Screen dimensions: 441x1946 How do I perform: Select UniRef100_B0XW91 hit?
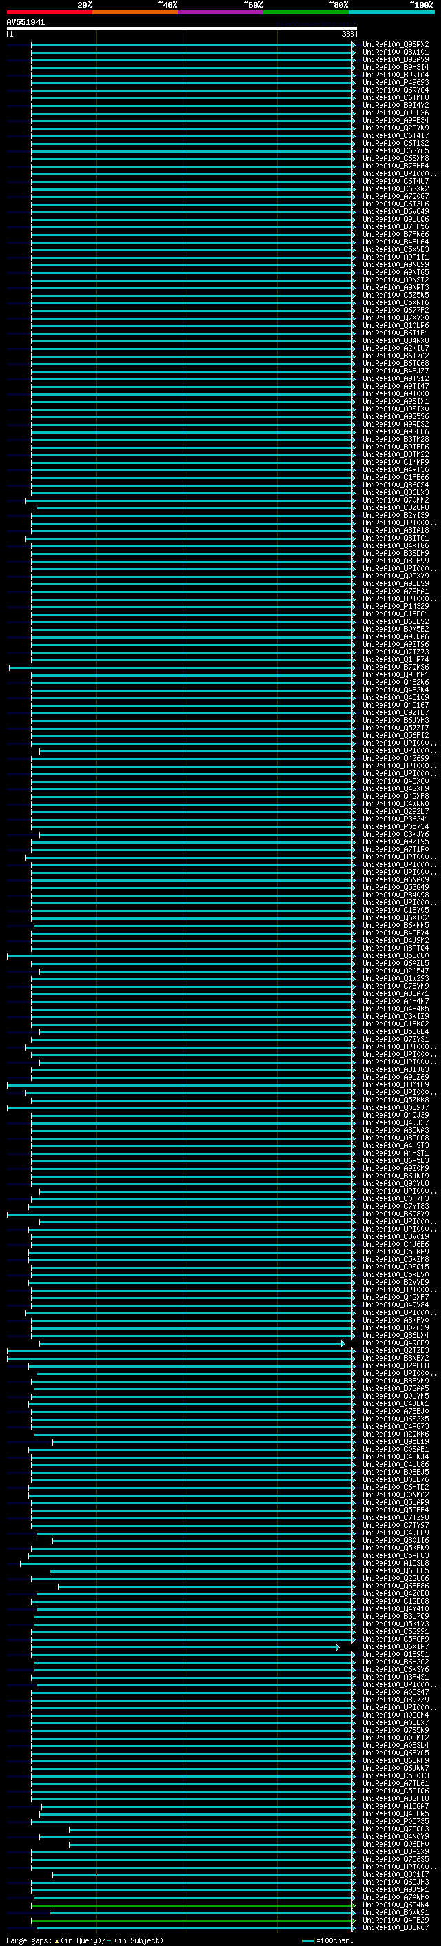396,1912
